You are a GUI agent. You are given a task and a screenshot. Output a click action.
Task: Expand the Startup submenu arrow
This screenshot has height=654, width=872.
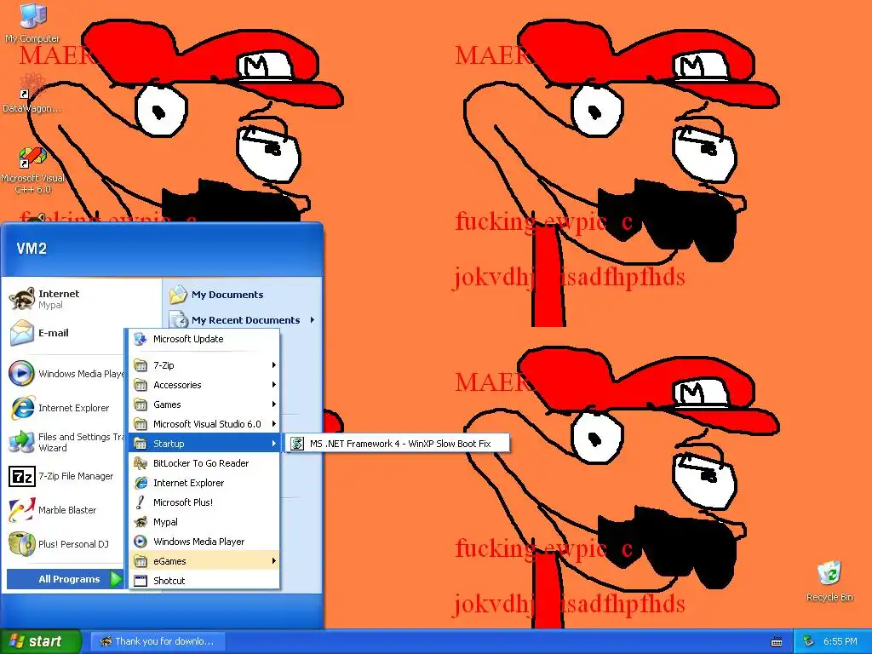(x=273, y=443)
